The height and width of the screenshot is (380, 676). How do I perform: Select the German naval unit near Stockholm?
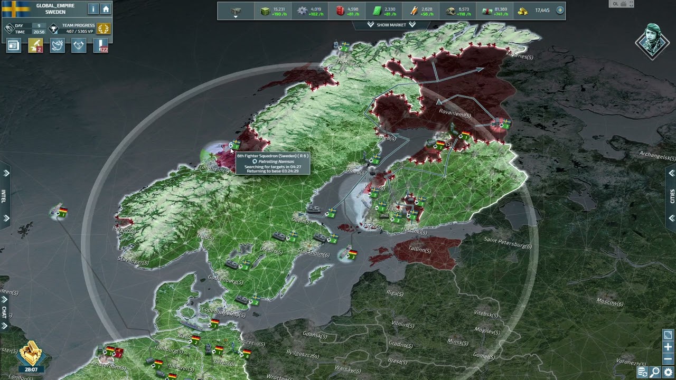pyautogui.click(x=349, y=255)
